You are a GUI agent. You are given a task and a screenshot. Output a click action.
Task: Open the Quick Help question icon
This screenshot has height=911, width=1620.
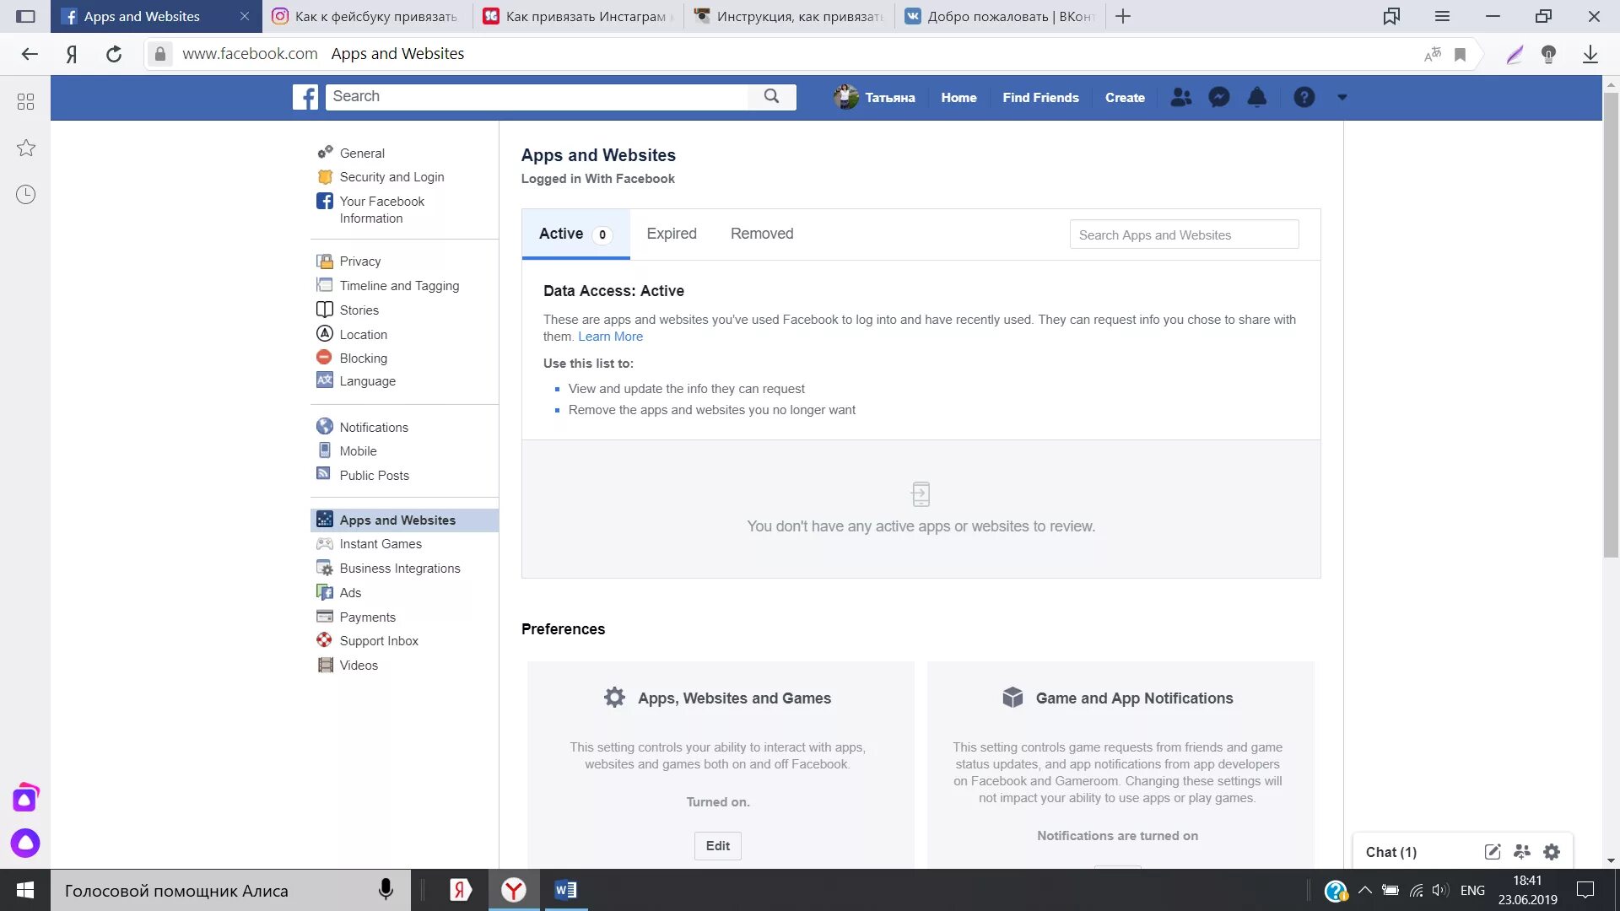point(1304,97)
